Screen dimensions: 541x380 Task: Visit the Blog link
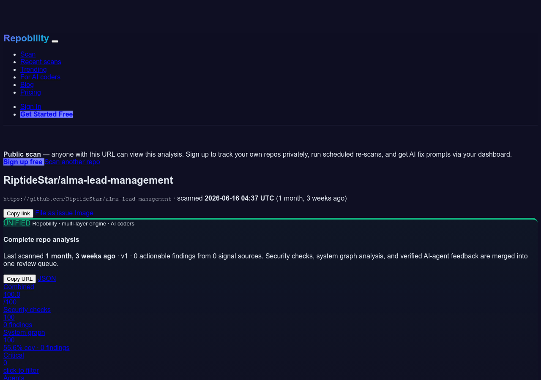(x=27, y=84)
